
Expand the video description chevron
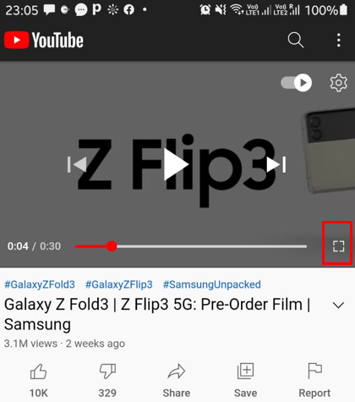point(338,306)
